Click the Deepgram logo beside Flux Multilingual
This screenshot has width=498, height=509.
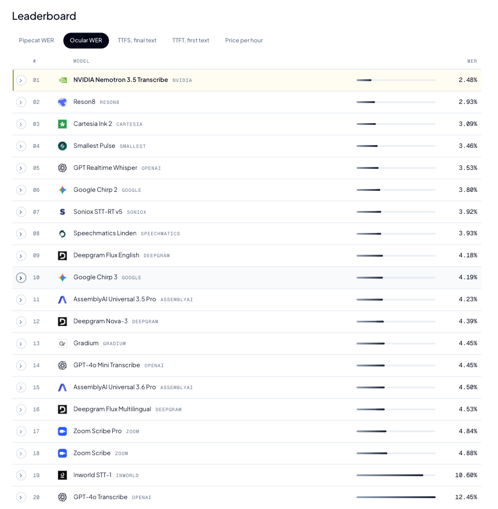[62, 410]
